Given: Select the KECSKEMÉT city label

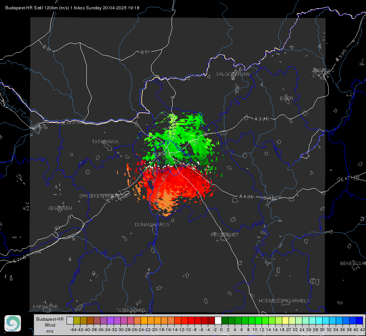Looking at the screenshot, I should click(x=225, y=234).
